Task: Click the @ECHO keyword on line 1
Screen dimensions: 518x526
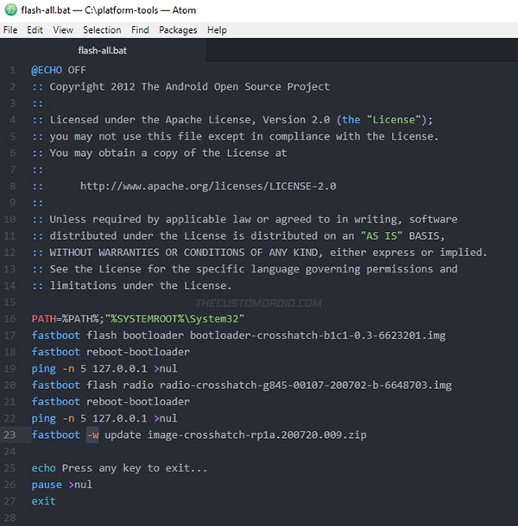Action: (x=47, y=70)
